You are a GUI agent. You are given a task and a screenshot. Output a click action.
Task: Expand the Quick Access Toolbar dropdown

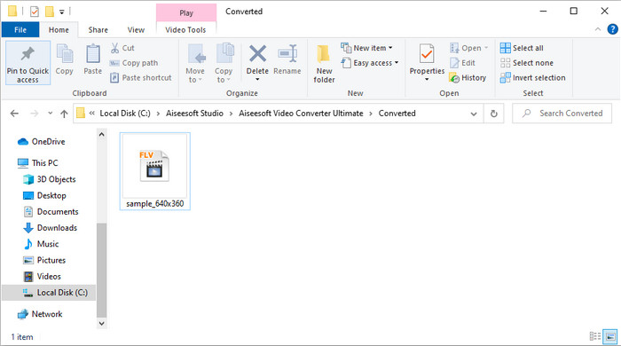pos(62,12)
